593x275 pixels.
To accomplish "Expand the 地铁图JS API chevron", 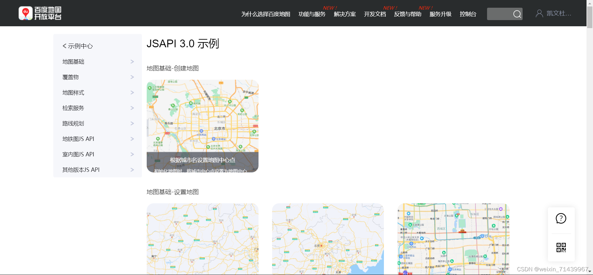I will pos(132,139).
